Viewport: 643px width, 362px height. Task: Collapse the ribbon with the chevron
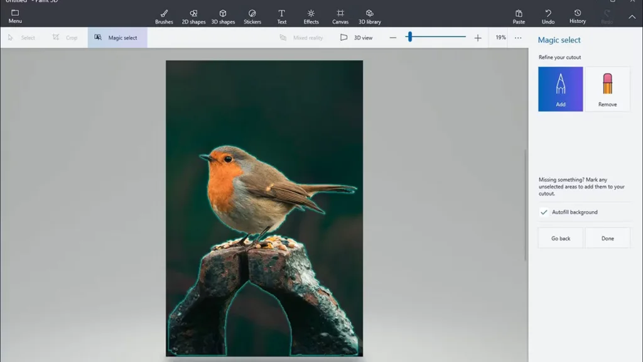[x=632, y=17]
